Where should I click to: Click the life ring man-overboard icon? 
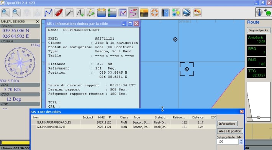tap(155, 13)
